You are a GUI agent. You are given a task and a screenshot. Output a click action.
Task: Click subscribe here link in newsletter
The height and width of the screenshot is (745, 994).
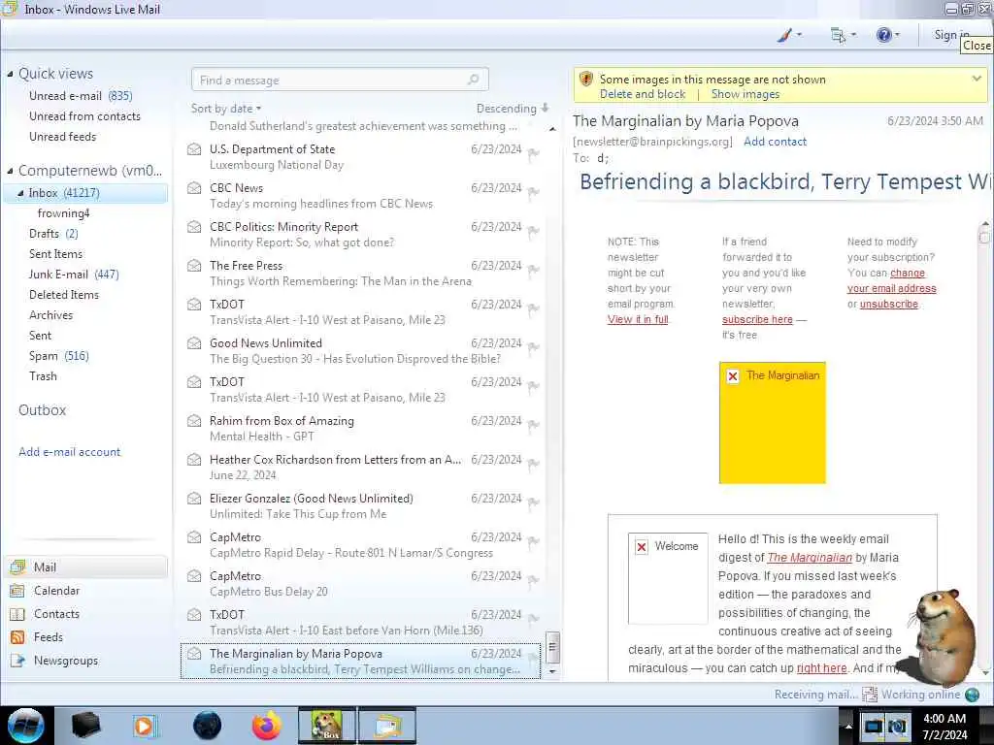coord(757,319)
